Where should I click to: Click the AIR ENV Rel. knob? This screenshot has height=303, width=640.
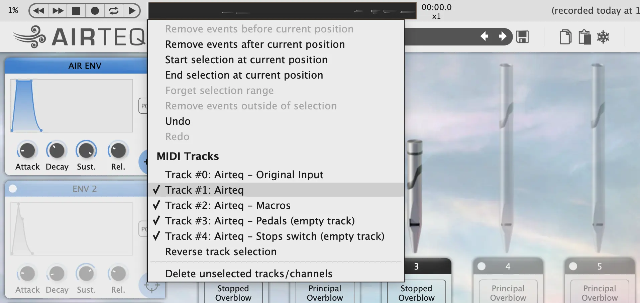point(118,150)
